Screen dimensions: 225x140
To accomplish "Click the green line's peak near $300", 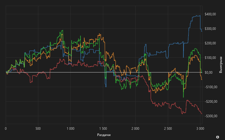I will pos(63,30).
